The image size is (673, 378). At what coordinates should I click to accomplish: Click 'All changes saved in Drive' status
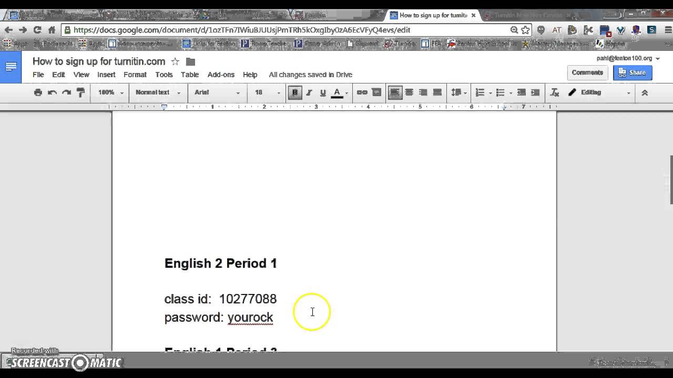click(x=310, y=75)
